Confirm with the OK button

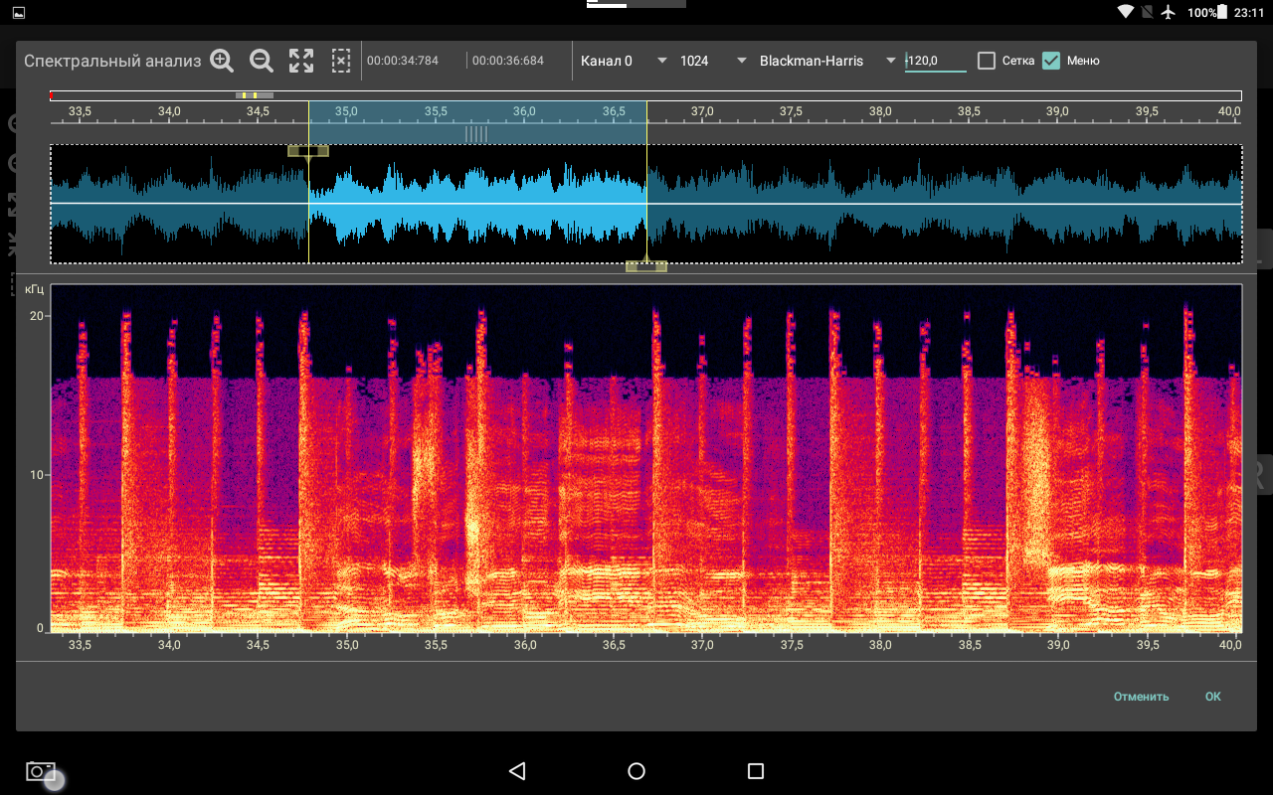(x=1213, y=697)
